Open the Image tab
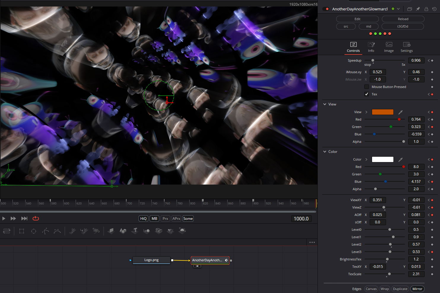440x293 pixels. click(x=389, y=47)
